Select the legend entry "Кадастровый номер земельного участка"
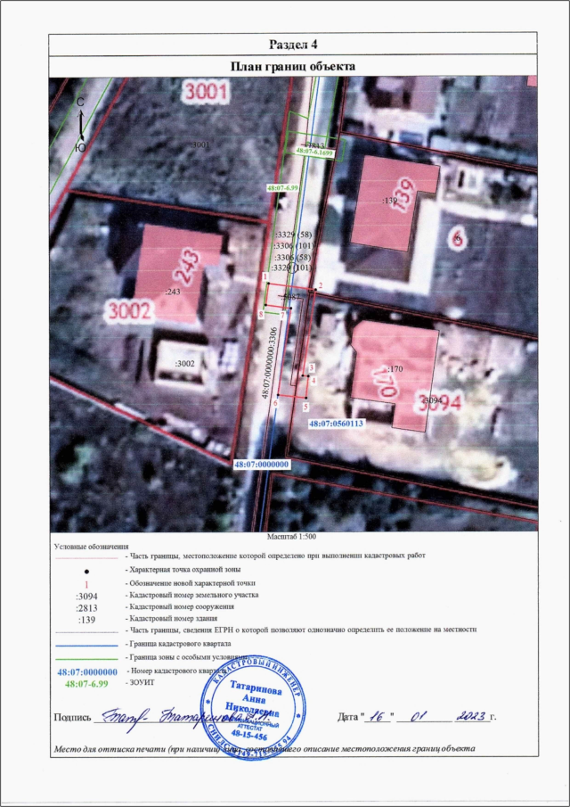 (191, 595)
